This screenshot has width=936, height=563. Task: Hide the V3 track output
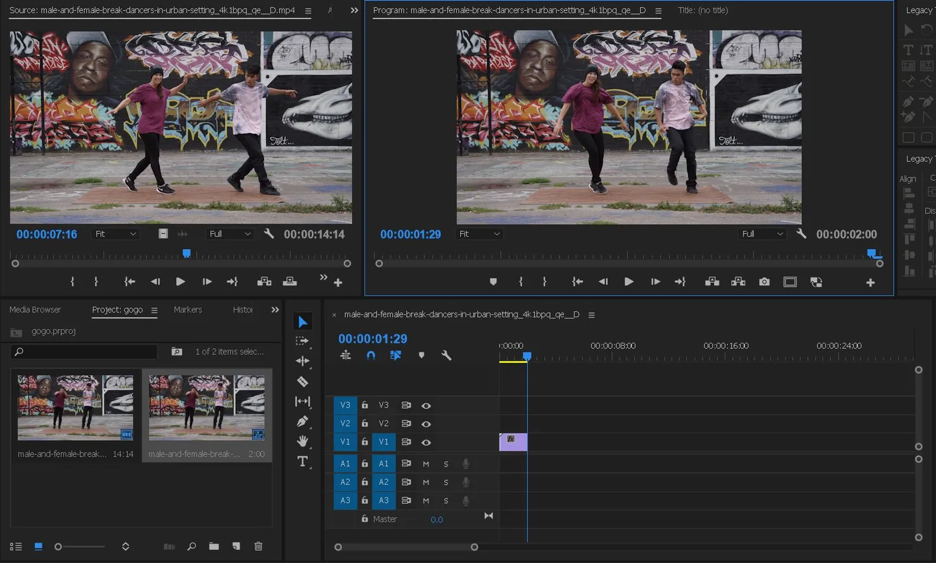coord(426,406)
